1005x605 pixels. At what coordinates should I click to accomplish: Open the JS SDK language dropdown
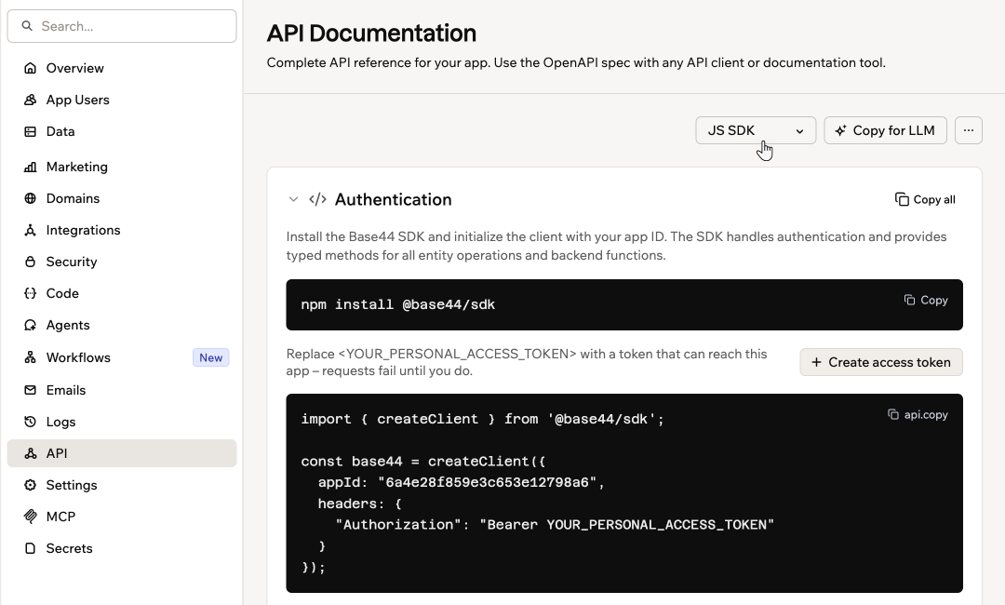[x=756, y=130]
